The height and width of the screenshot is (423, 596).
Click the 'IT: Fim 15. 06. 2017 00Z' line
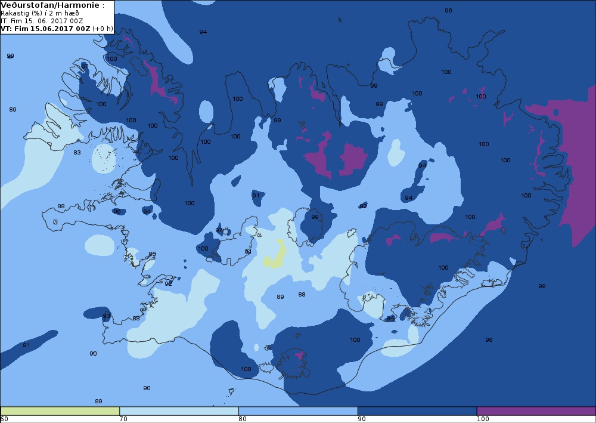42,21
